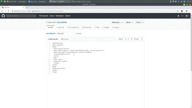Switch to the Edit new file tab

click(53, 39)
